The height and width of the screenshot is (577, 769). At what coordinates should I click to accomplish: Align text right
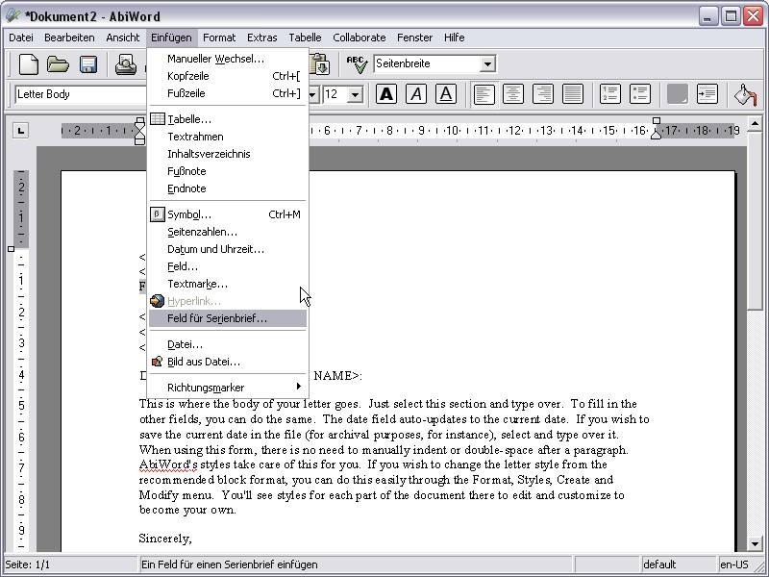pyautogui.click(x=543, y=93)
